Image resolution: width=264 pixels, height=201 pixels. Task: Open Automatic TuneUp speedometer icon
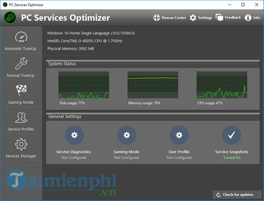point(21,37)
